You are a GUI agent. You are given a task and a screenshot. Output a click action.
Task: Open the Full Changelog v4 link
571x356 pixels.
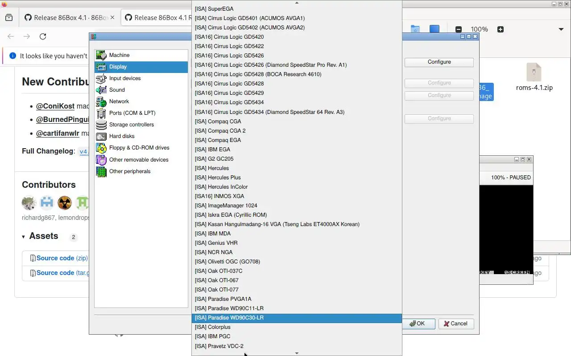83,151
